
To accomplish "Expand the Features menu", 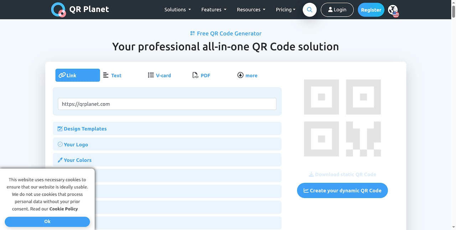I will point(214,10).
